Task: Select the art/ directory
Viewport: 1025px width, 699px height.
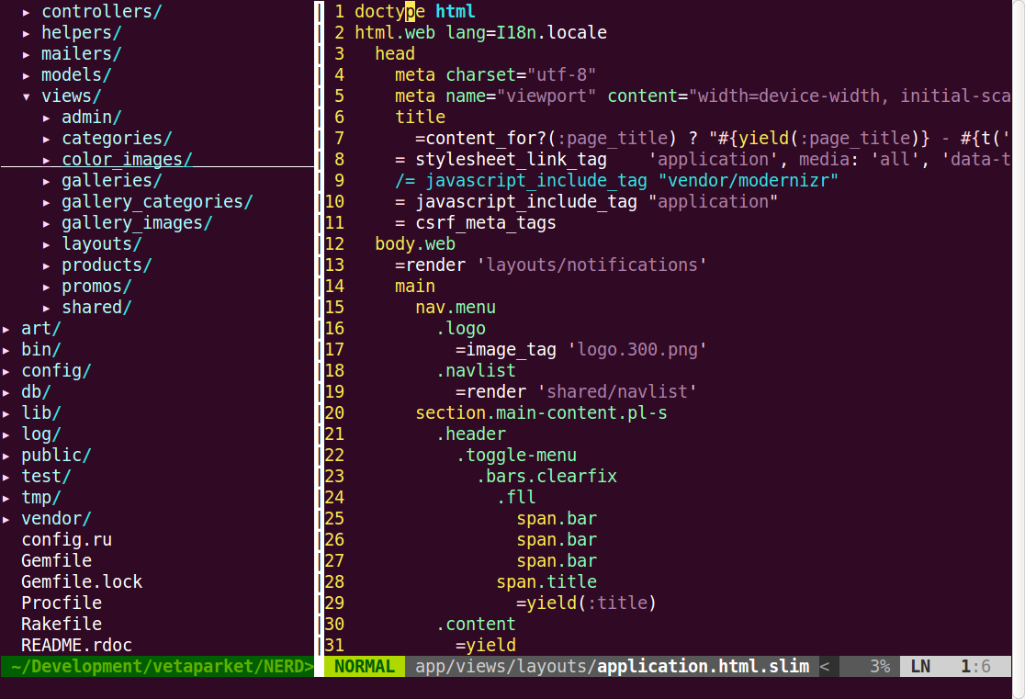Action: pyautogui.click(x=40, y=328)
